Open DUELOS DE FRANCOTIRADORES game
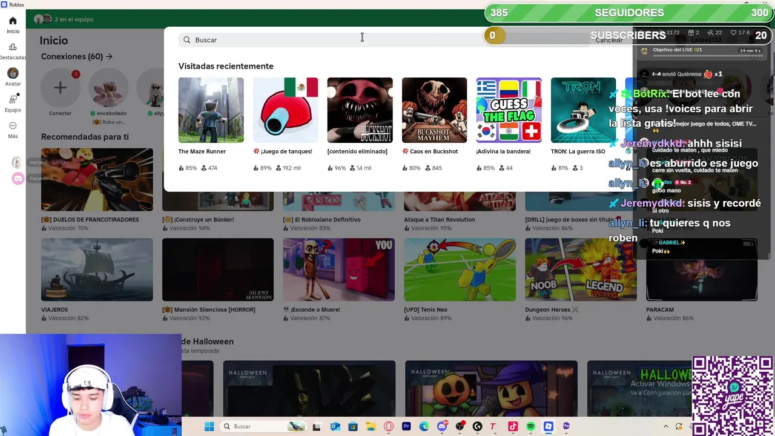The width and height of the screenshot is (775, 436). pos(97,179)
